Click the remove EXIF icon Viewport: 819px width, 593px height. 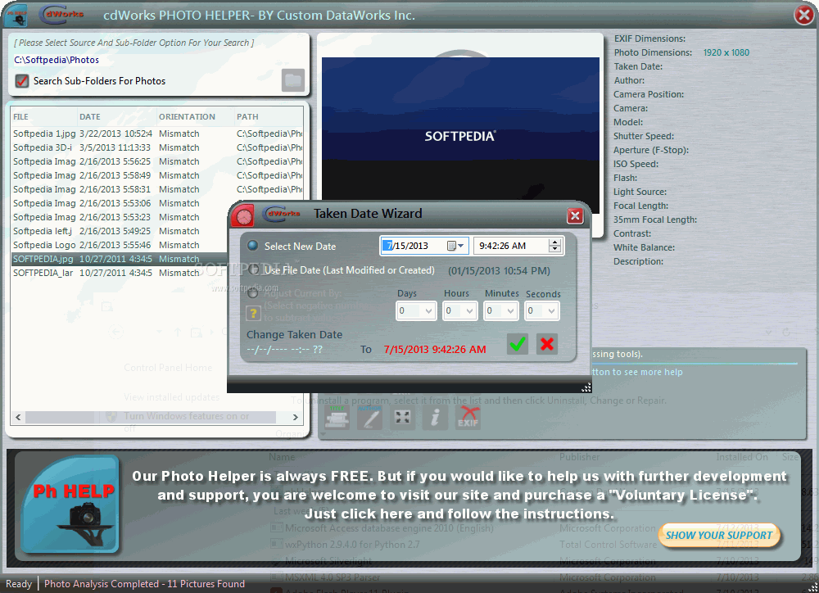point(468,418)
